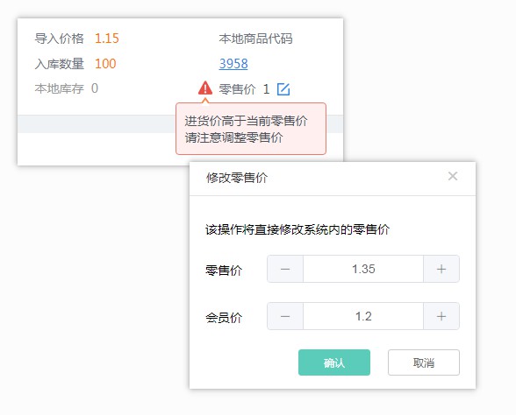Viewport: 516px width, 415px height.
Task: Open the retail price edit pencil icon
Action: coord(283,89)
